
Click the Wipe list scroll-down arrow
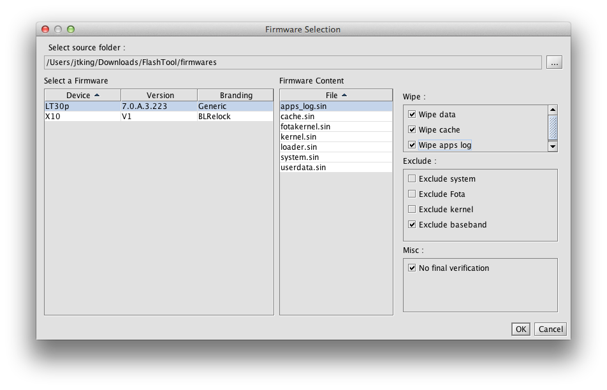[553, 147]
